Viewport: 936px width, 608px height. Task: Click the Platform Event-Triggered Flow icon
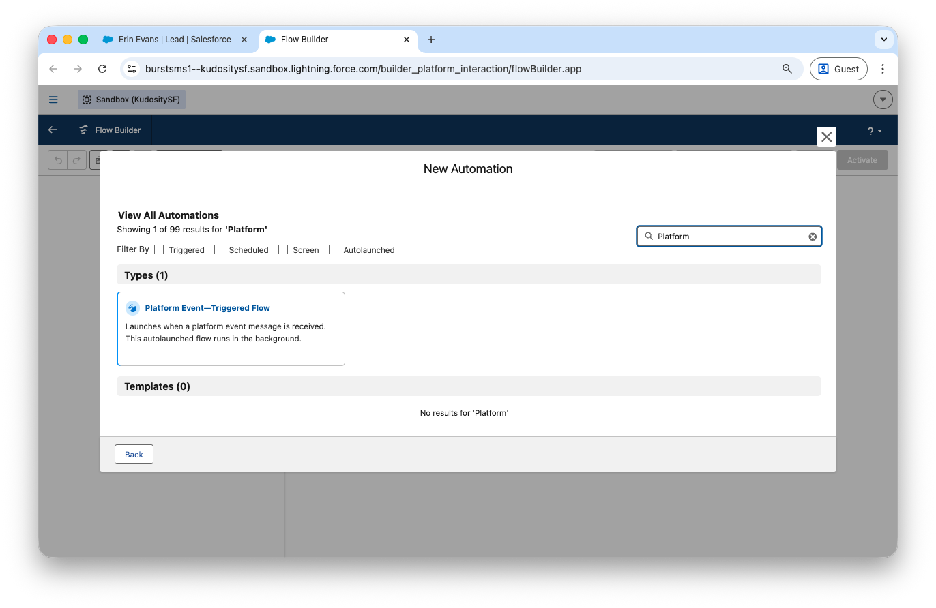[x=133, y=308]
